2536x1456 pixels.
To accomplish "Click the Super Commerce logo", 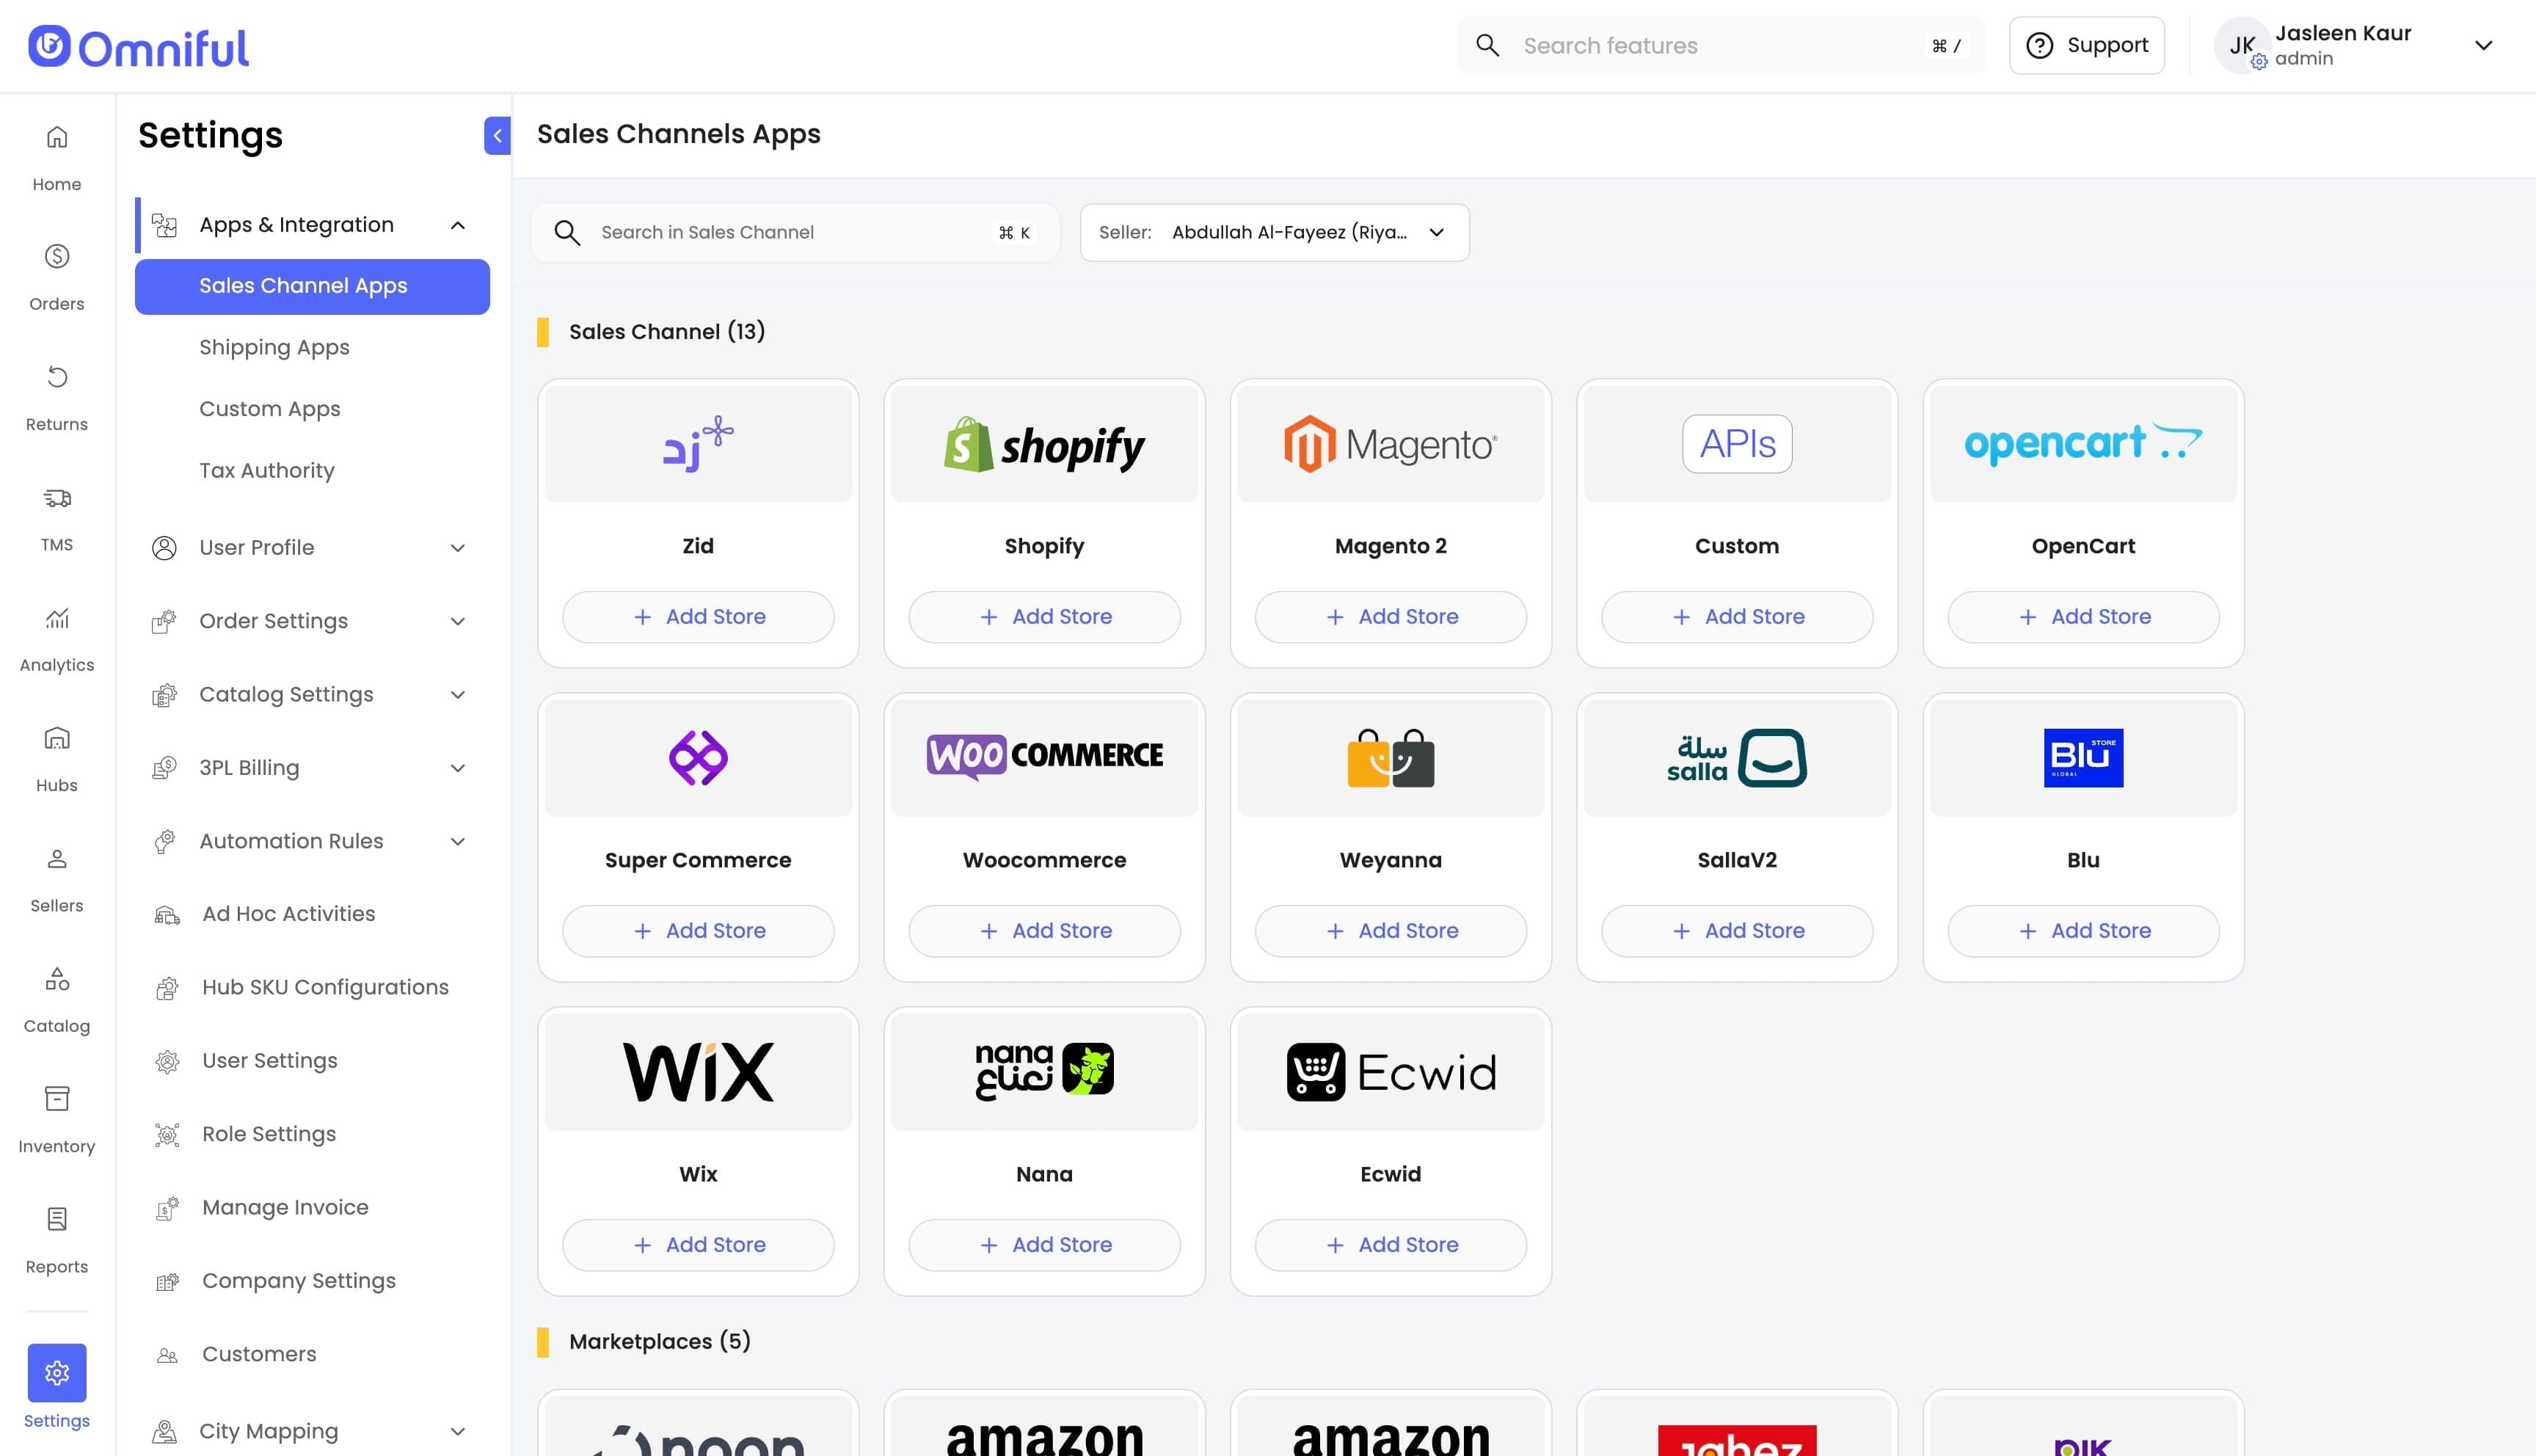I will click(x=698, y=757).
